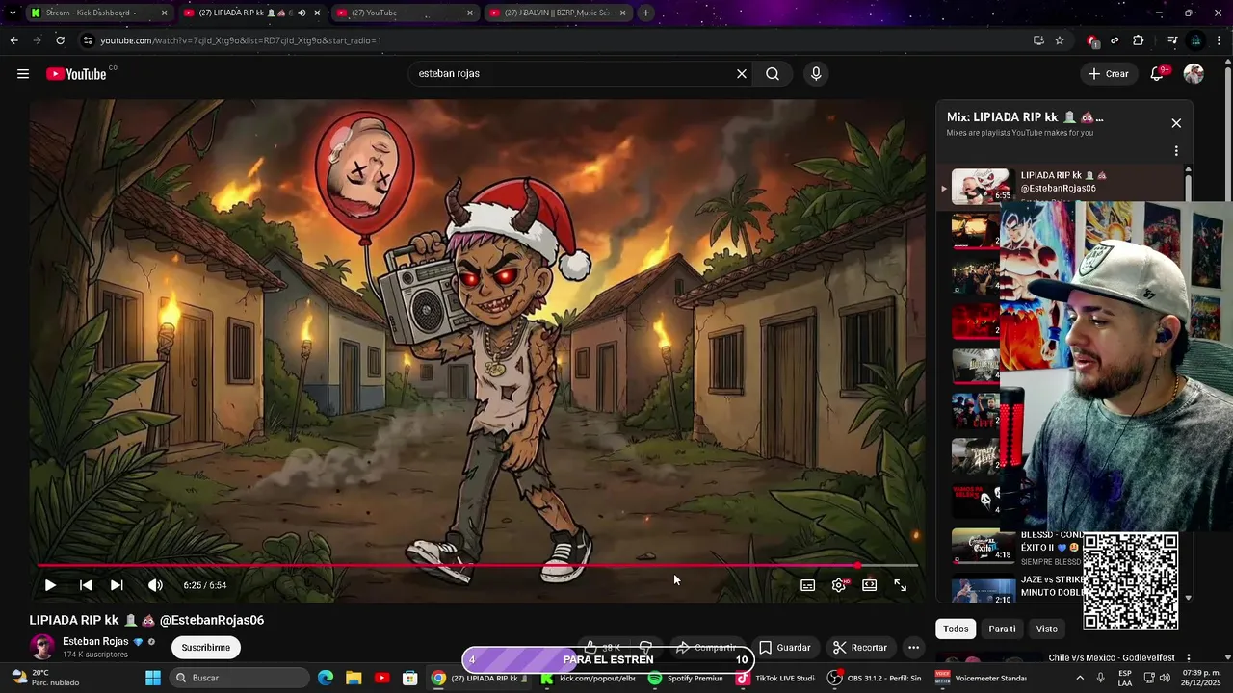This screenshot has width=1233, height=693.
Task: Open the Crear menu
Action: [x=1109, y=74]
